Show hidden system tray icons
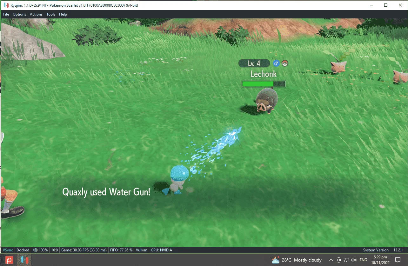The height and width of the screenshot is (266, 408). coord(331,260)
